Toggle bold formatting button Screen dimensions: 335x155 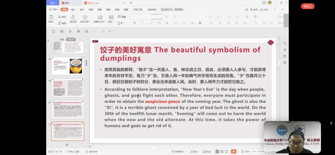[x=134, y=23]
